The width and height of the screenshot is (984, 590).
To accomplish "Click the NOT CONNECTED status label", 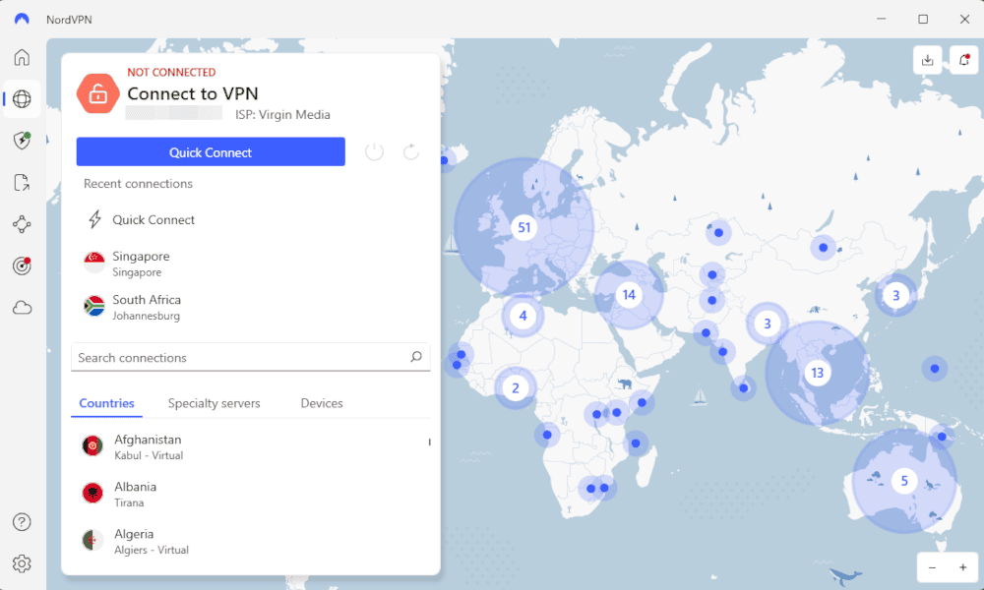I will [171, 72].
